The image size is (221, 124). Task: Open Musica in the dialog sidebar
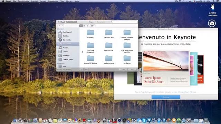click(68, 48)
